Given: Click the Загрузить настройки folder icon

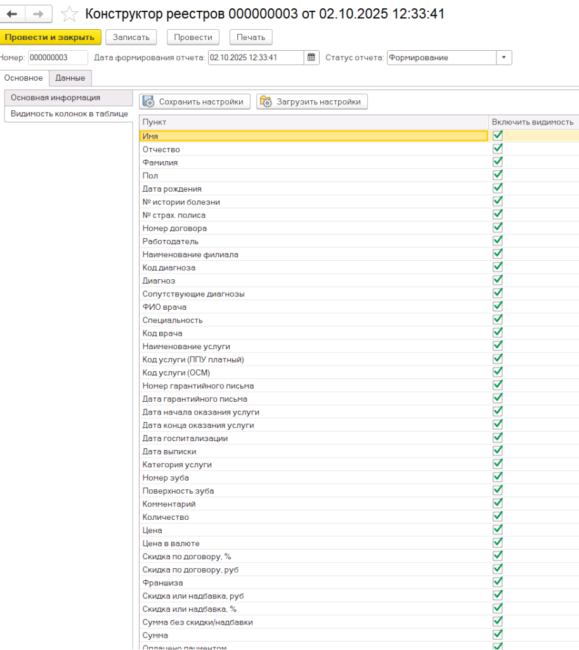Looking at the screenshot, I should (x=266, y=102).
